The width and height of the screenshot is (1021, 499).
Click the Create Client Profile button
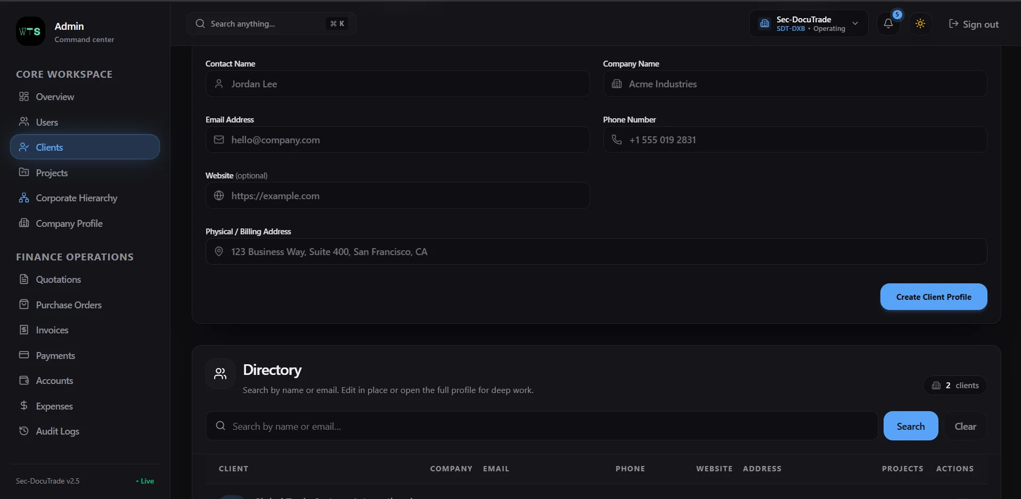point(933,297)
